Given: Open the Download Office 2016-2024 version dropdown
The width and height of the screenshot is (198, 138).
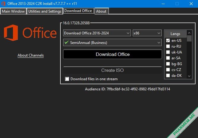Looking at the screenshot, I should [97, 33].
